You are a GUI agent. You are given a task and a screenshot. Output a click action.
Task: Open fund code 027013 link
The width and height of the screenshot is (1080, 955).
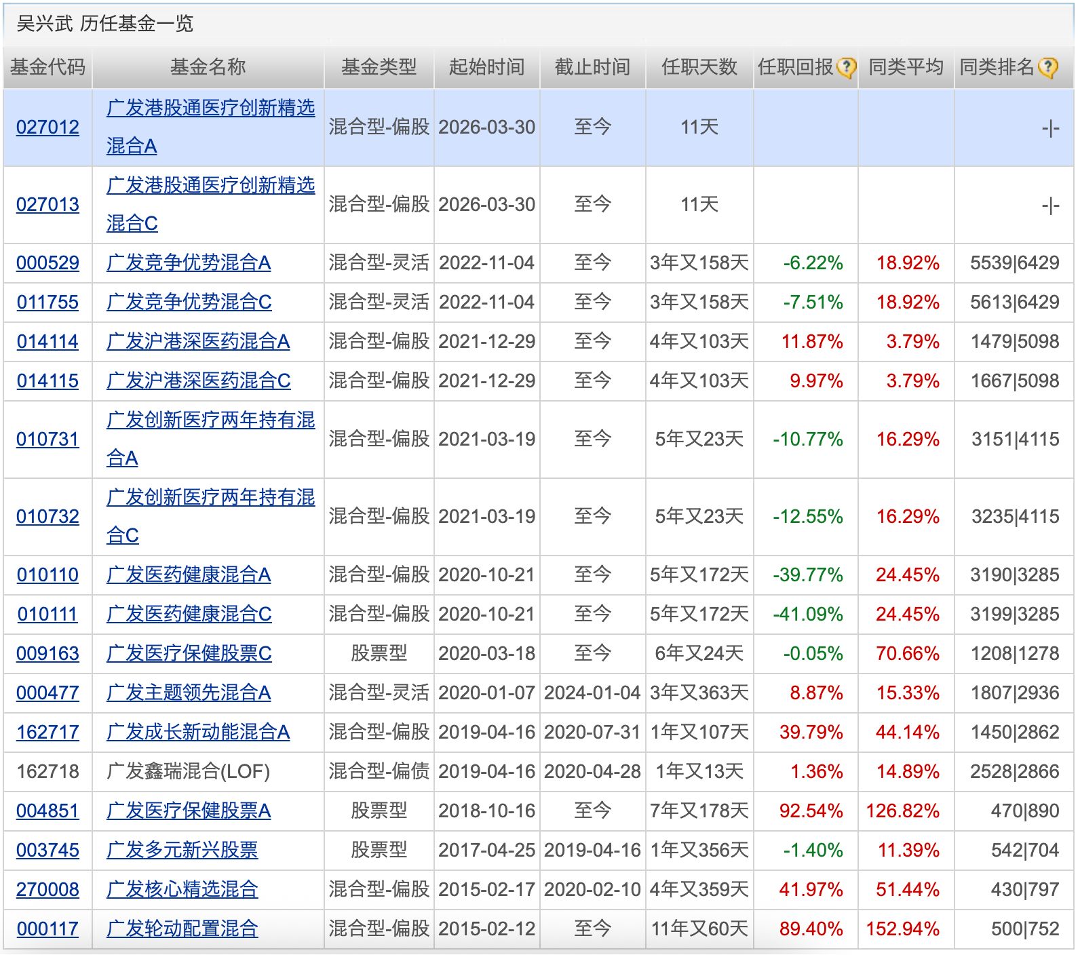[x=47, y=205]
